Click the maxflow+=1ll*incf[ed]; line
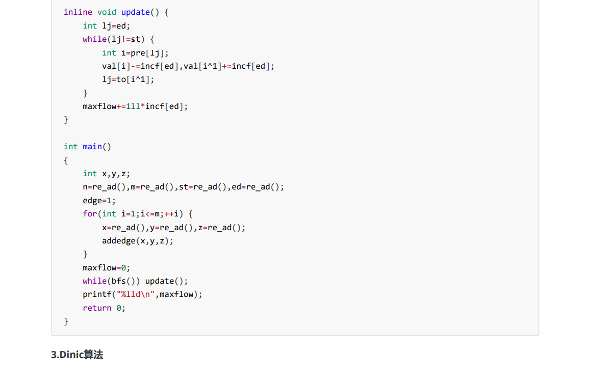The height and width of the screenshot is (385, 589). tap(135, 106)
